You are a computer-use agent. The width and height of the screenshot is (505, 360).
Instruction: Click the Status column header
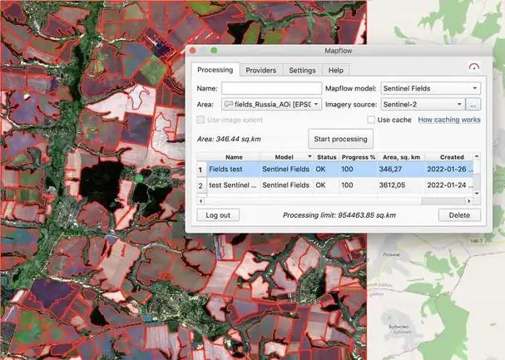[327, 157]
